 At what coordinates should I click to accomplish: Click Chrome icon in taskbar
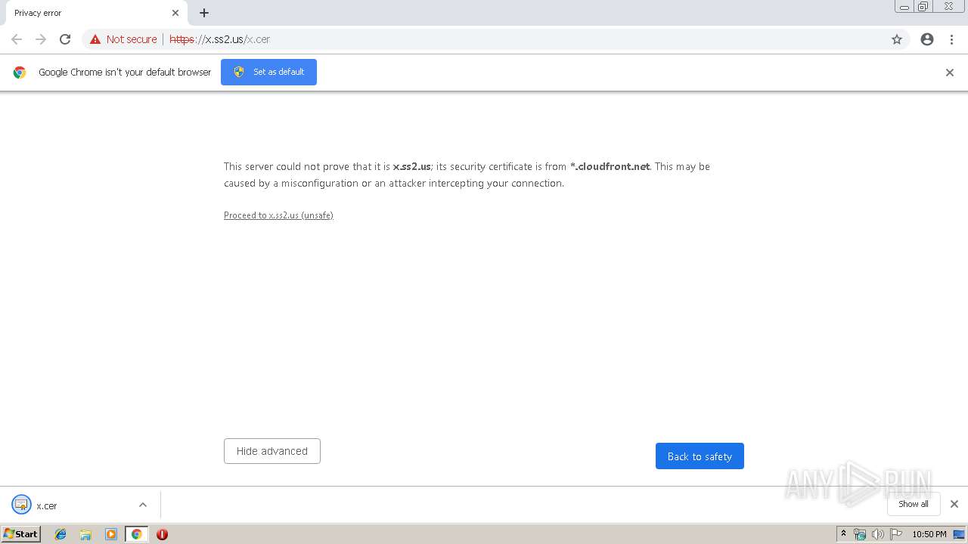tap(136, 534)
